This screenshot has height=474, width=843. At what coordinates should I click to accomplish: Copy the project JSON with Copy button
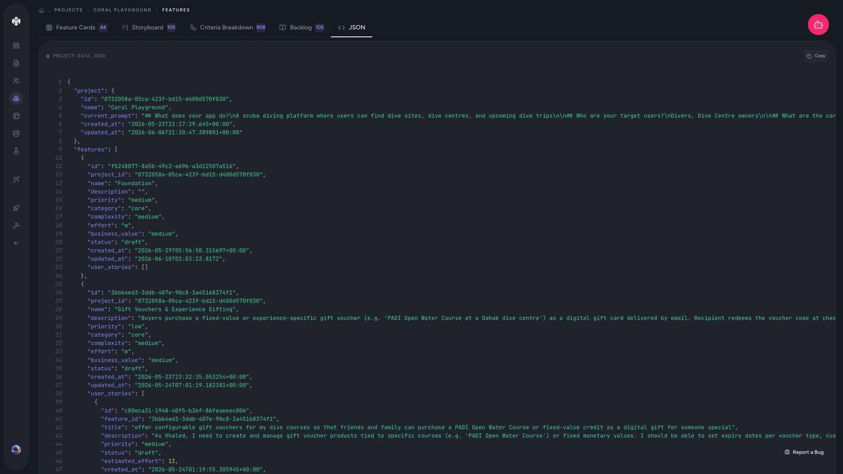click(x=816, y=56)
